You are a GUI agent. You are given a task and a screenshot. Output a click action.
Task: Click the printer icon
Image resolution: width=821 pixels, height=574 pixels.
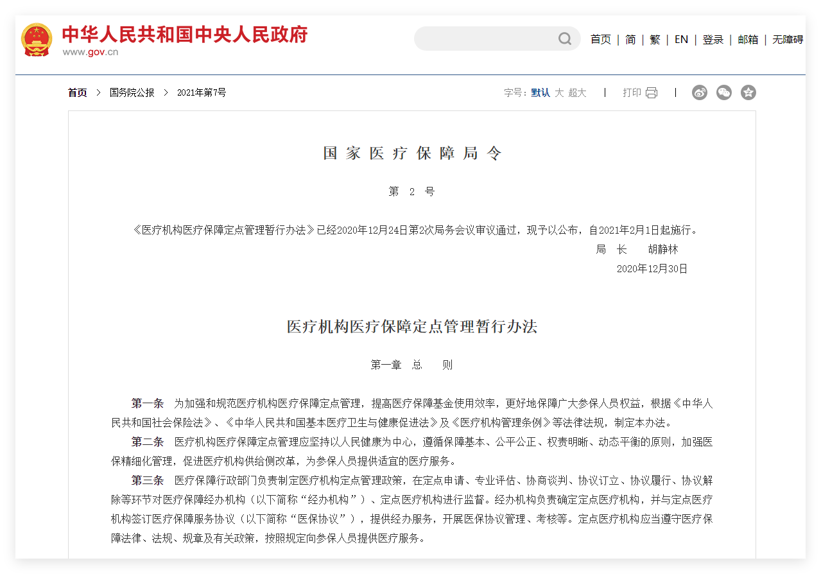pyautogui.click(x=651, y=92)
